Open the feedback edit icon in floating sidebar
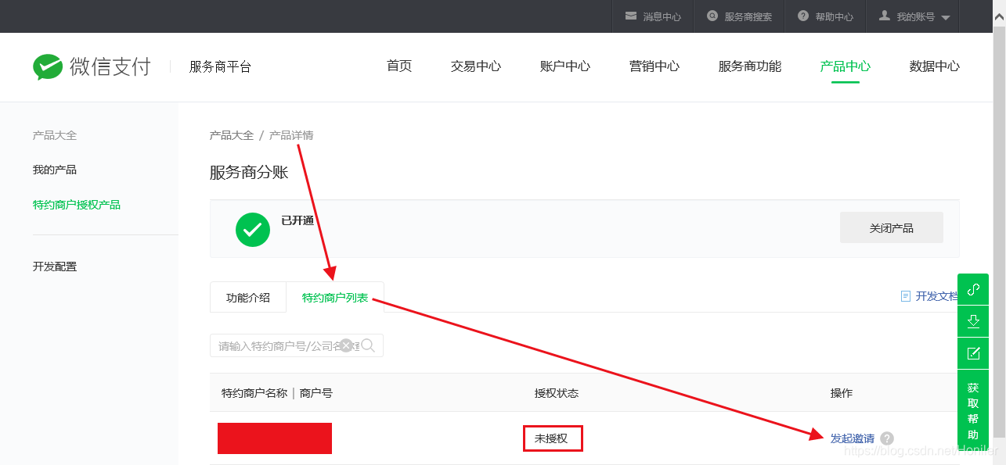1006x465 pixels. tap(973, 352)
